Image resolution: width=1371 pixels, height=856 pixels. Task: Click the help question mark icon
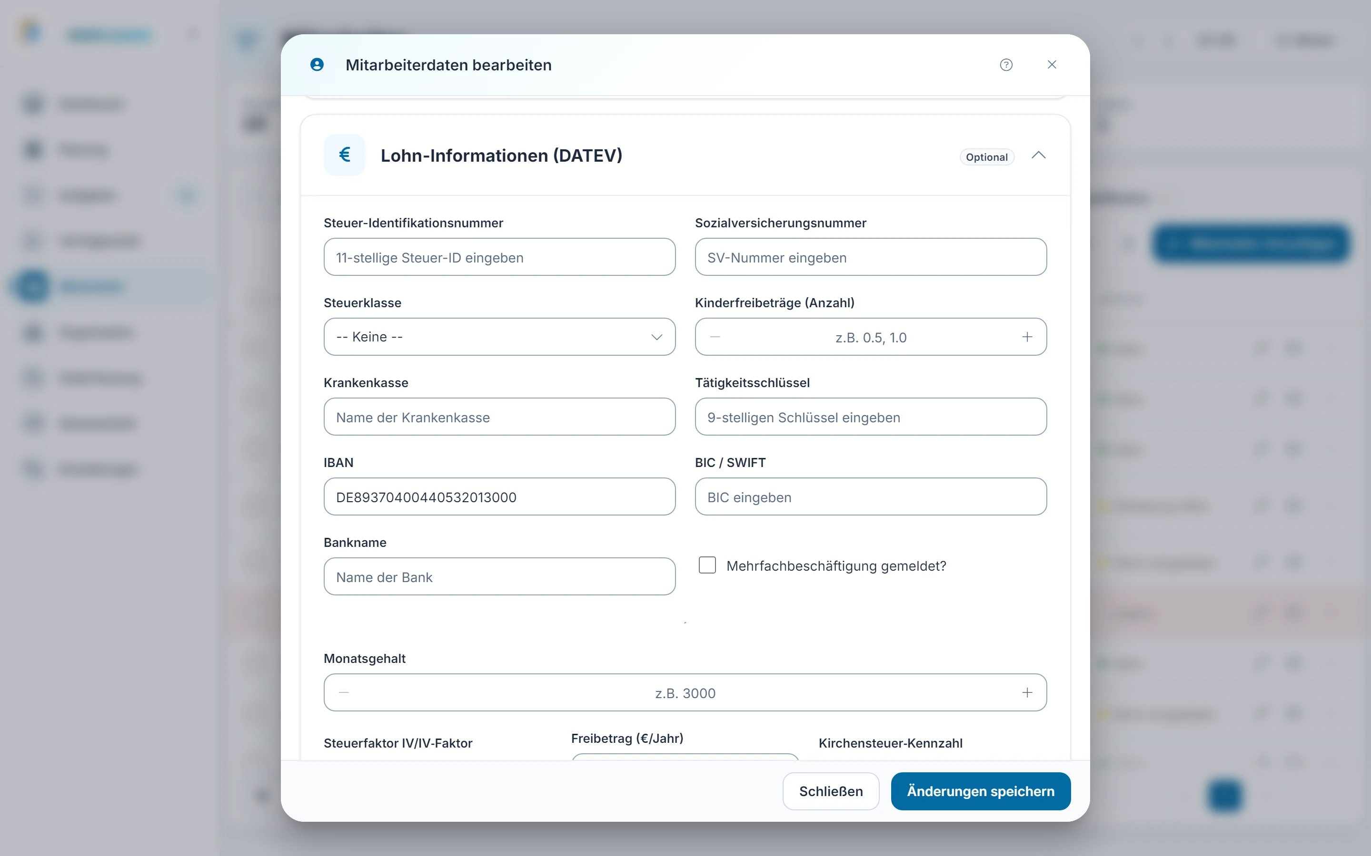(1006, 65)
